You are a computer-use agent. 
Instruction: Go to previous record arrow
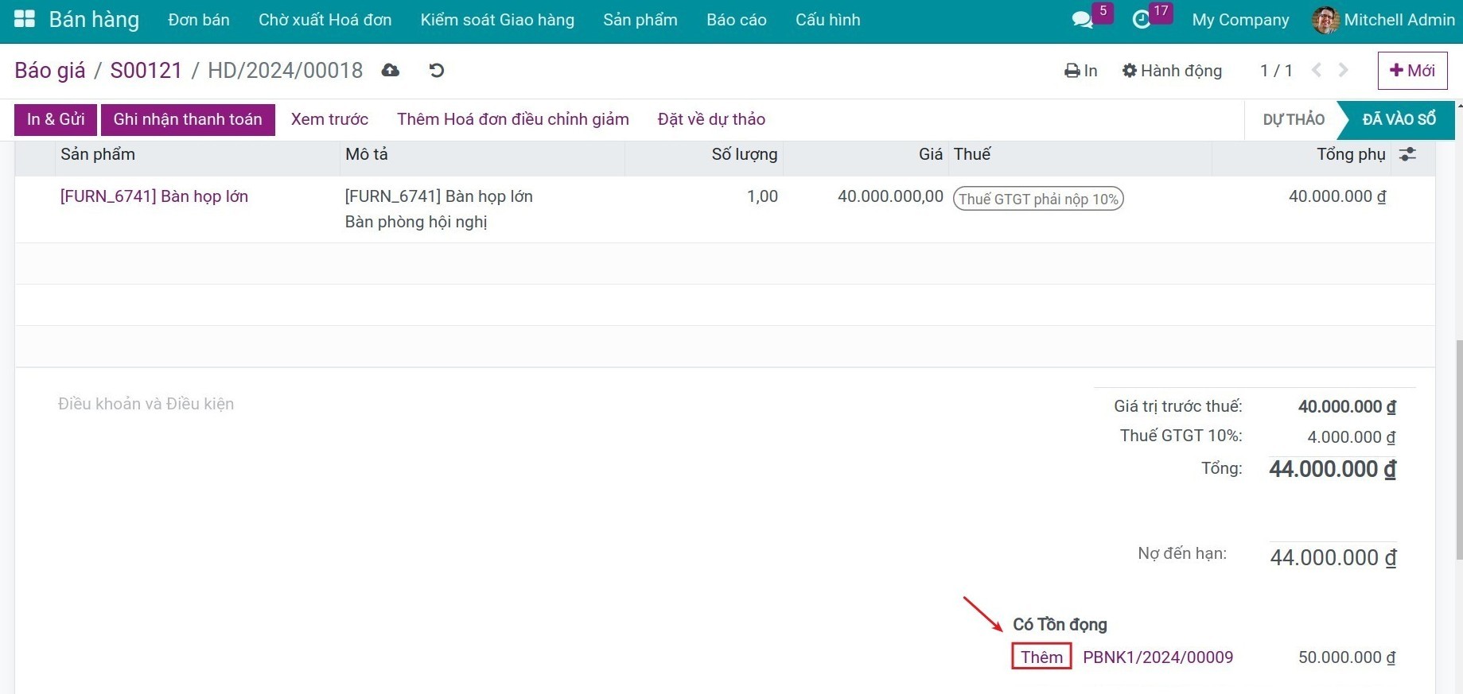click(1317, 71)
